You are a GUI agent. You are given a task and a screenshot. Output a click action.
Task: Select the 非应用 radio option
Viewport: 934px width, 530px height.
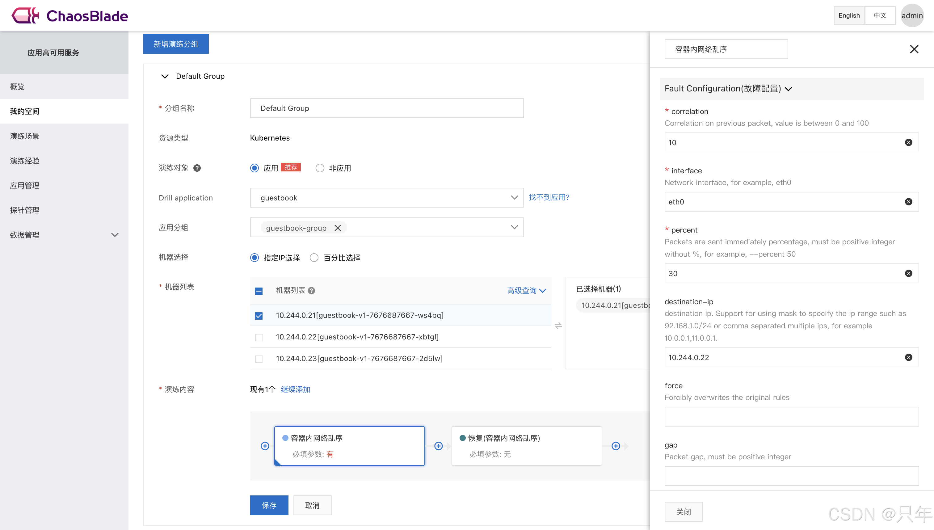320,168
